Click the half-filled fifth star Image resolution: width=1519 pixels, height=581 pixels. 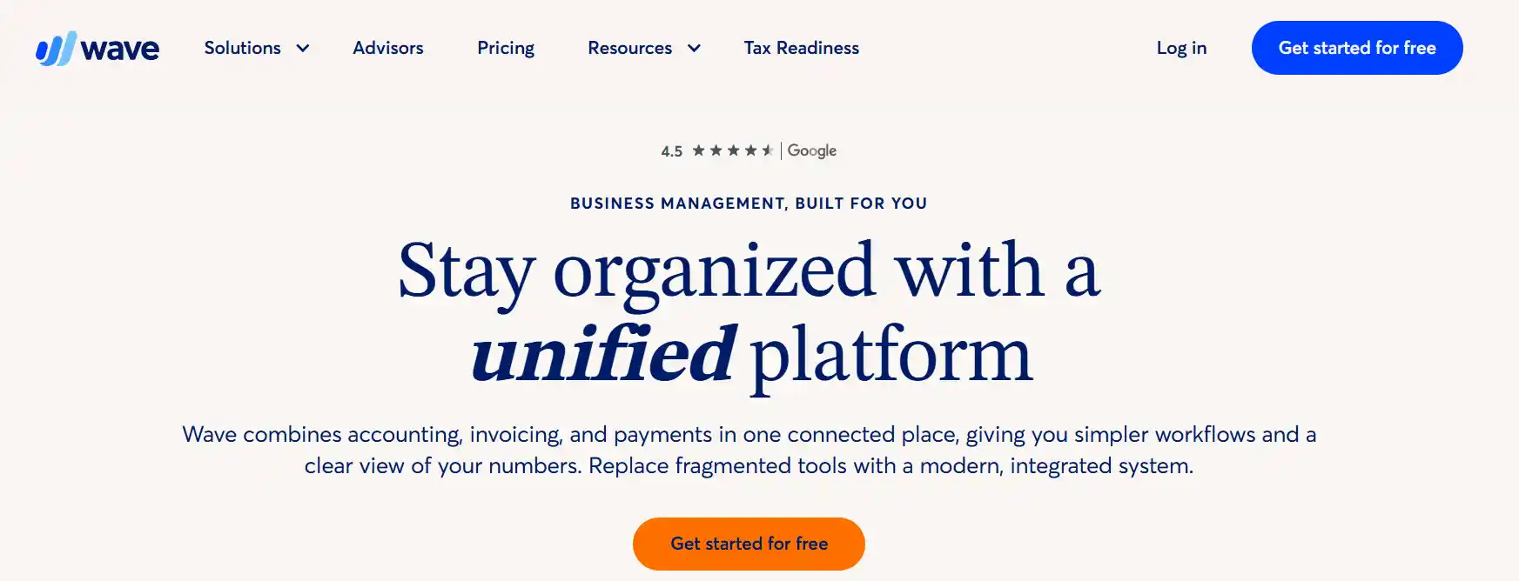click(x=768, y=150)
